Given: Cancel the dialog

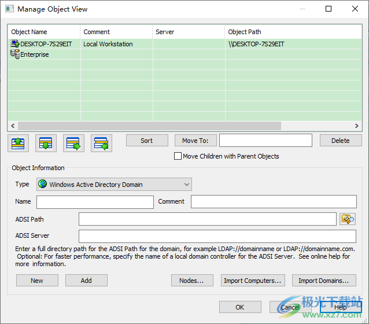Looking at the screenshot, I should point(290,307).
